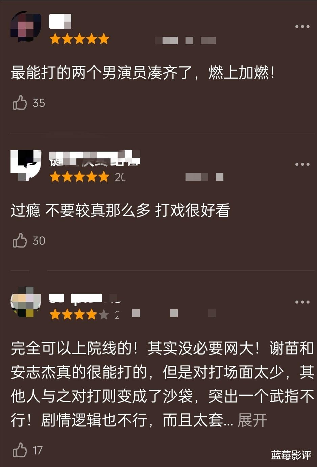Open the review text 过瘾 不要较真那么多
Viewport: 317px width, 467px height.
click(x=120, y=210)
